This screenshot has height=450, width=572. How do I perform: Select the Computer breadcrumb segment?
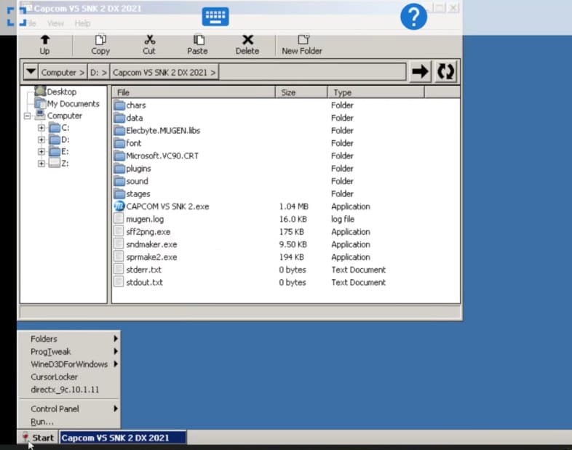pyautogui.click(x=63, y=72)
